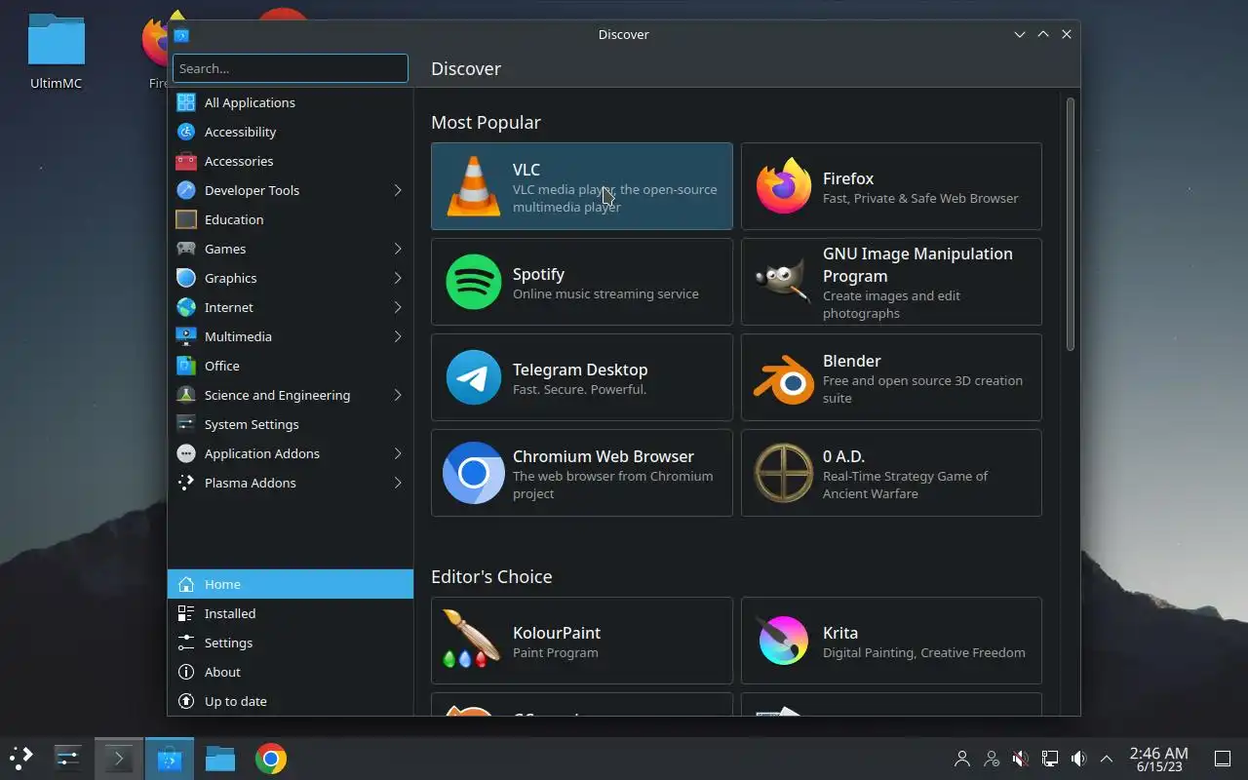
Task: Open the All Applications category
Action: pyautogui.click(x=291, y=102)
